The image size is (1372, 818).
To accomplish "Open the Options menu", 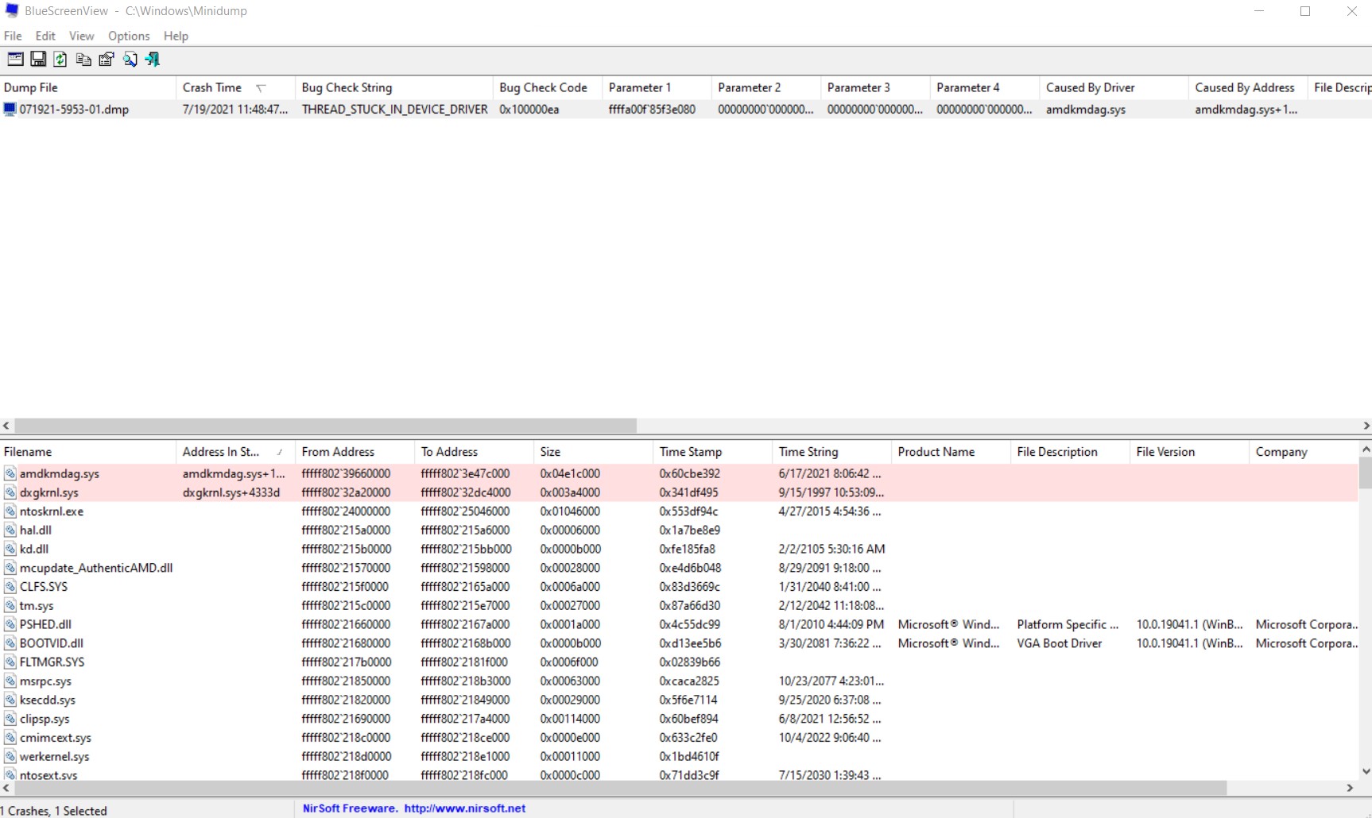I will coord(129,36).
